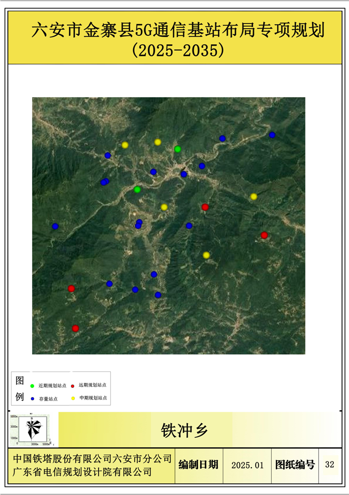This screenshot has height=495, width=349.
Task: Select the isolated blue dot at map's far left
Action: pyautogui.click(x=55, y=226)
